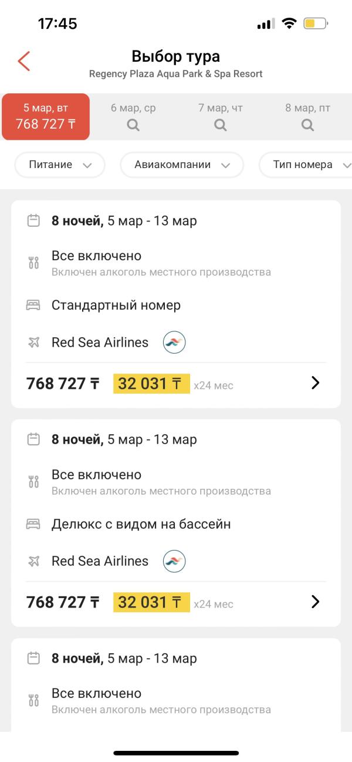This screenshot has height=762, width=352.
Task: Tap airplane icon in second tour card
Action: tap(33, 561)
